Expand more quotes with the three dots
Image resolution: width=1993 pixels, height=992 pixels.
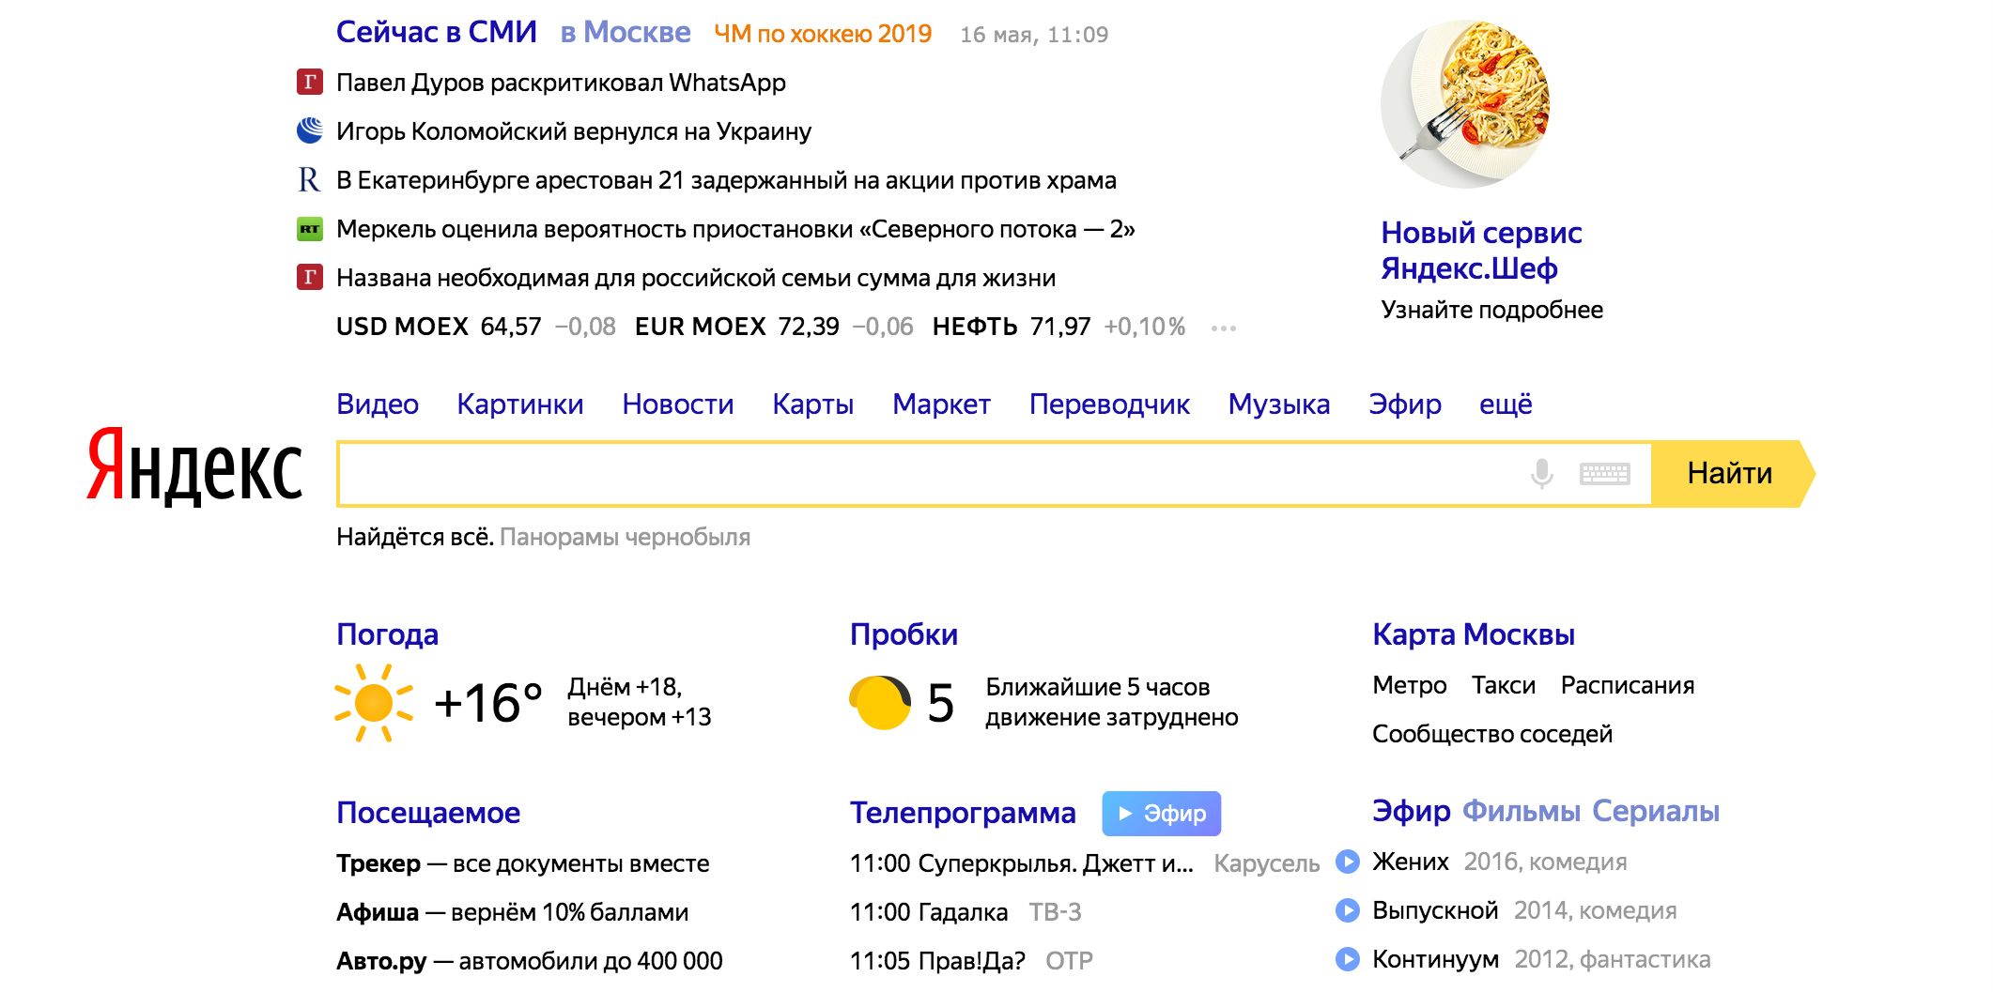tap(1224, 328)
